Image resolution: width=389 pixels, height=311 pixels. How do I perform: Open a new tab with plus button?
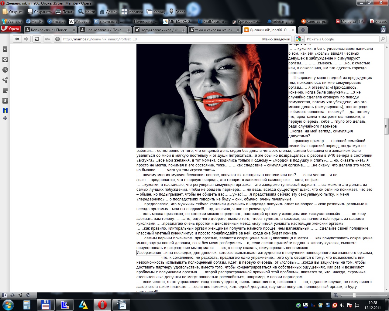coord(303,30)
